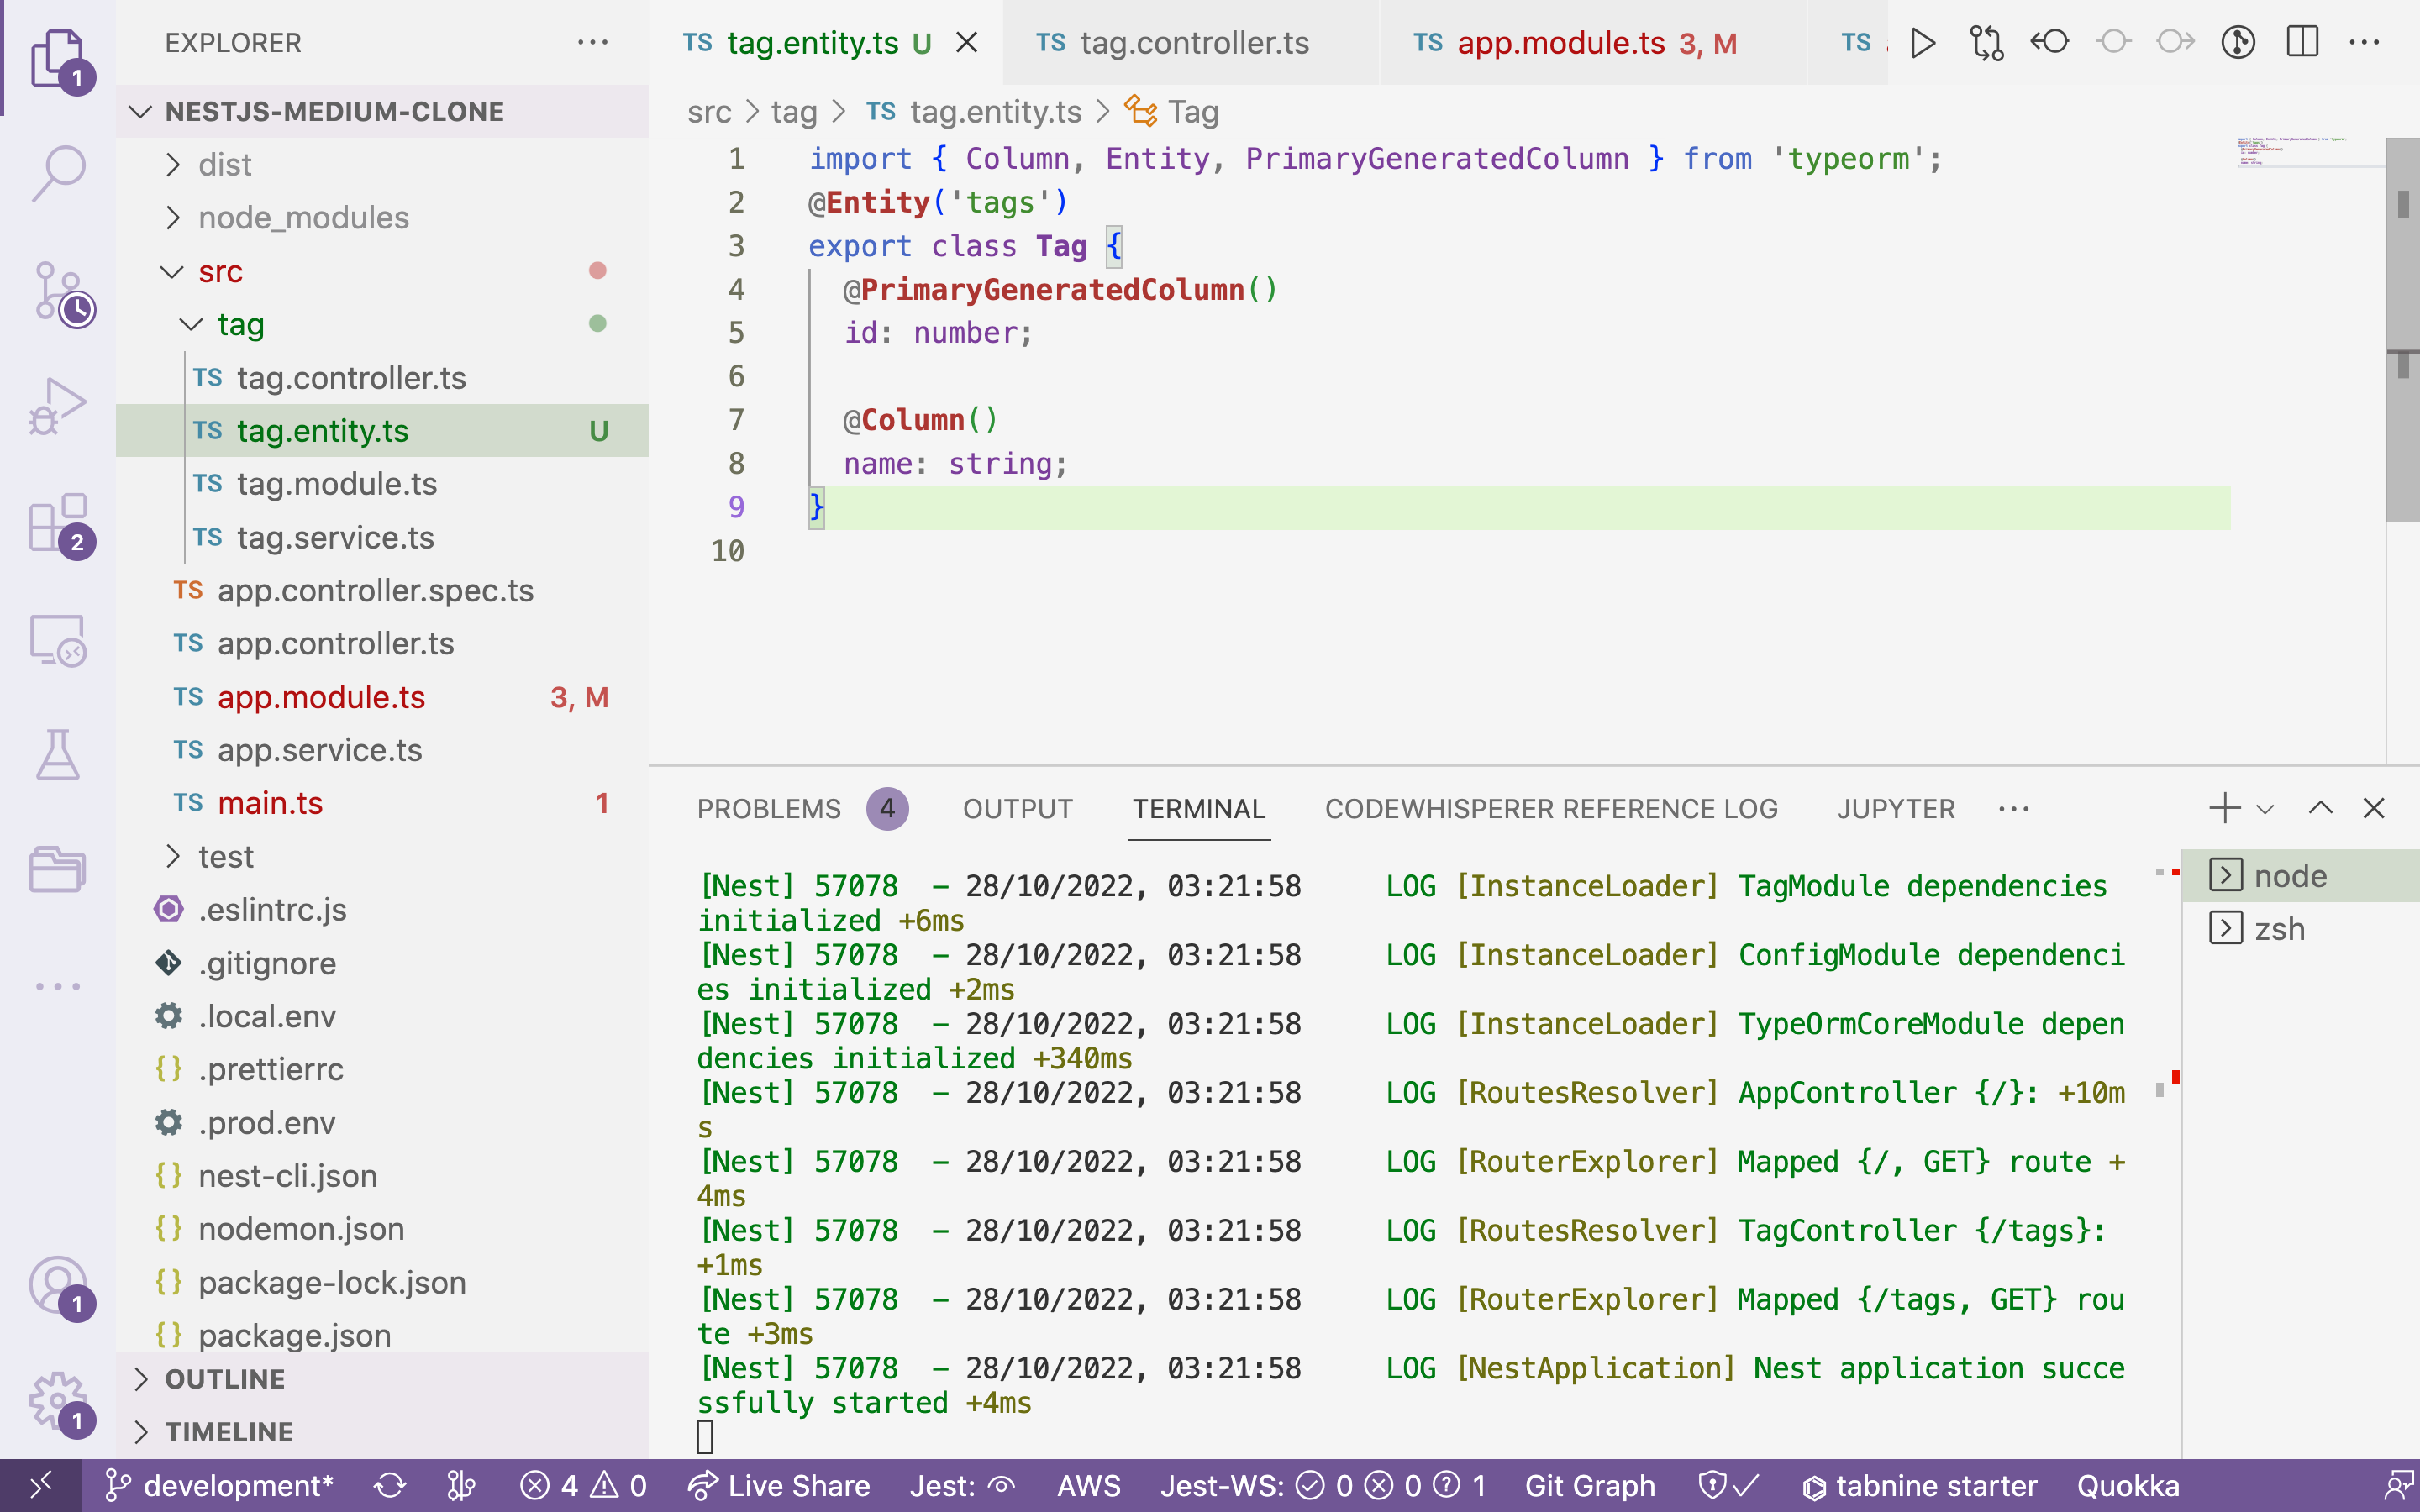Maximize the terminal panel size
Viewport: 2420px width, 1512px height.
coord(2320,808)
